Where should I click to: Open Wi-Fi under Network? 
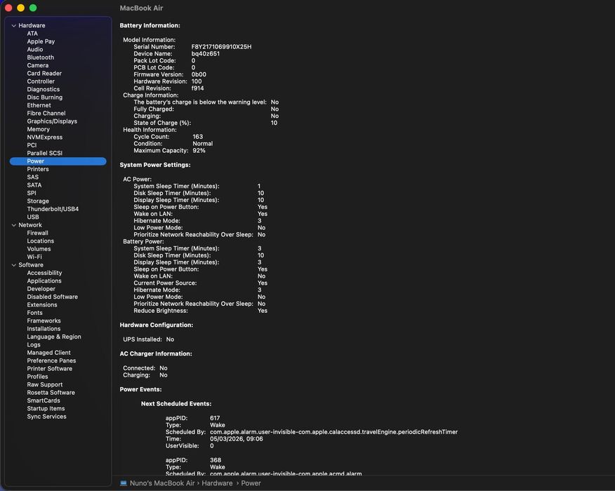point(34,257)
